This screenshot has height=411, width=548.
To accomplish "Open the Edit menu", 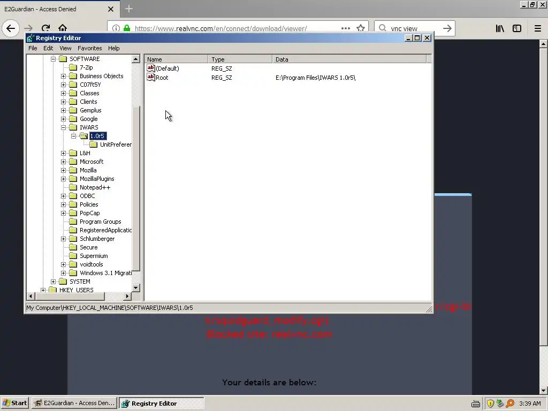I will pyautogui.click(x=48, y=48).
